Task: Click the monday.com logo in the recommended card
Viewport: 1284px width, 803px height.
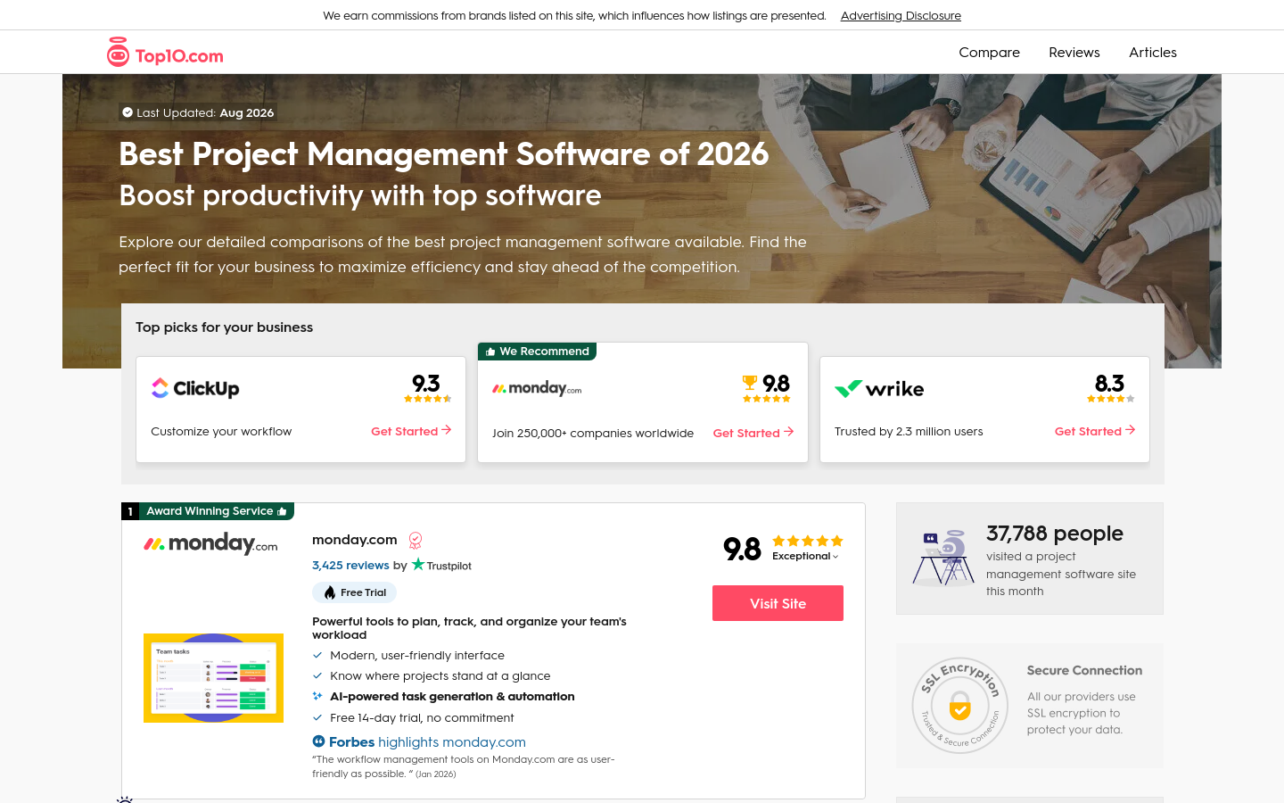Action: click(x=537, y=388)
